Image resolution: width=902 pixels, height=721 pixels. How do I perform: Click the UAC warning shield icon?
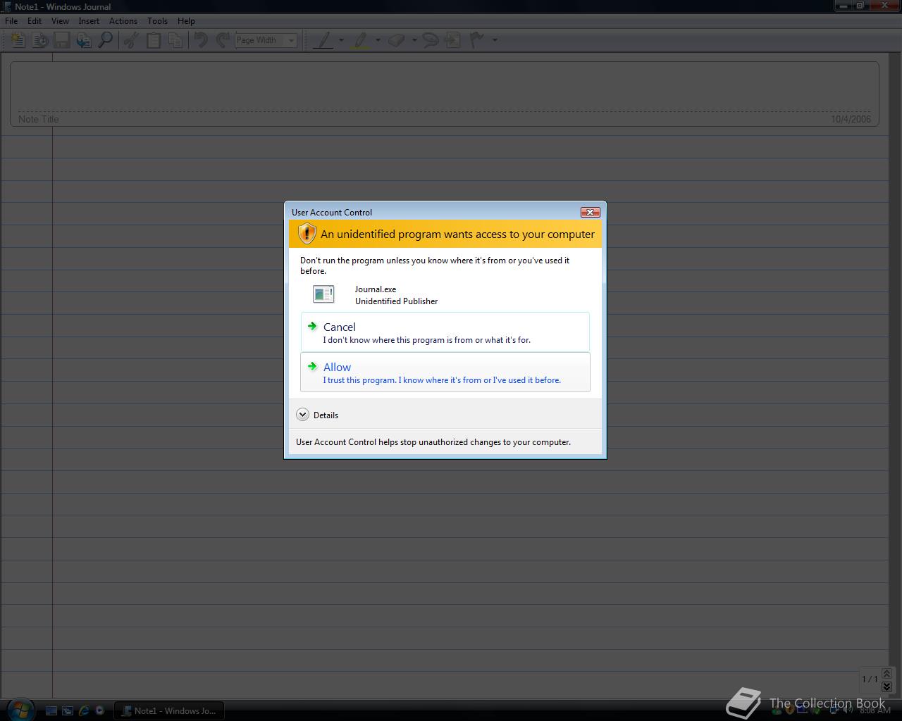pos(307,234)
